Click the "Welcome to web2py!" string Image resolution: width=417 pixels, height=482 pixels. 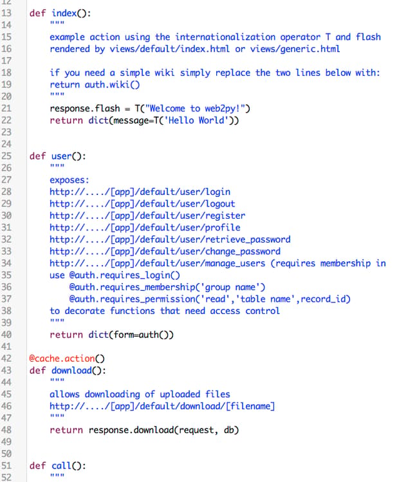(195, 109)
